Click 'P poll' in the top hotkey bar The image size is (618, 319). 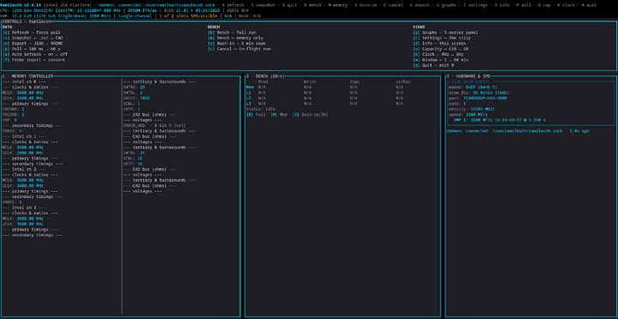(524, 5)
